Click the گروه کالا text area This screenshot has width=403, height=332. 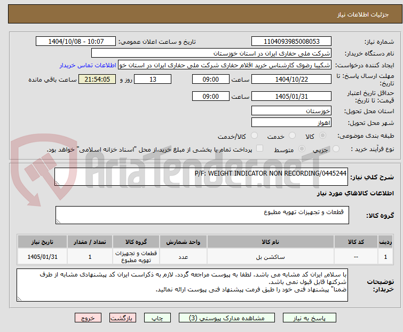[x=202, y=215]
